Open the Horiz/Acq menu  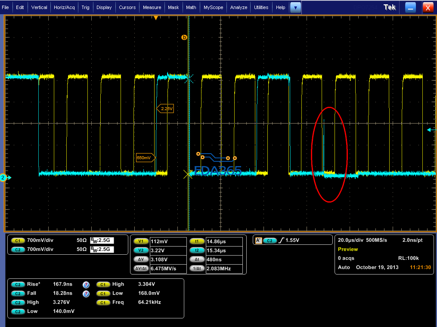[64, 7]
